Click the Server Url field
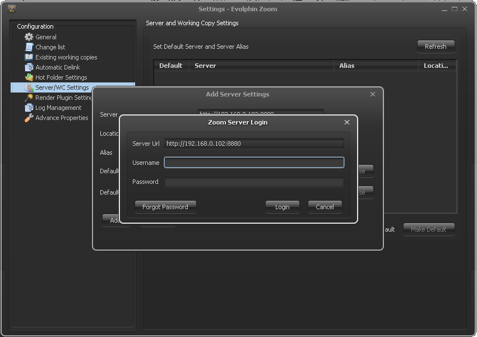 (254, 144)
